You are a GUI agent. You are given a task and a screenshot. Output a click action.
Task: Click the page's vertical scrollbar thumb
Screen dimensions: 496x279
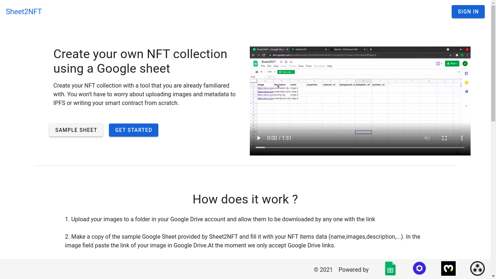pos(493,62)
